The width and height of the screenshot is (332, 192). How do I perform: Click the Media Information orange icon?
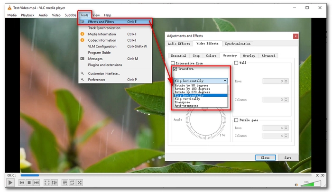(83, 34)
